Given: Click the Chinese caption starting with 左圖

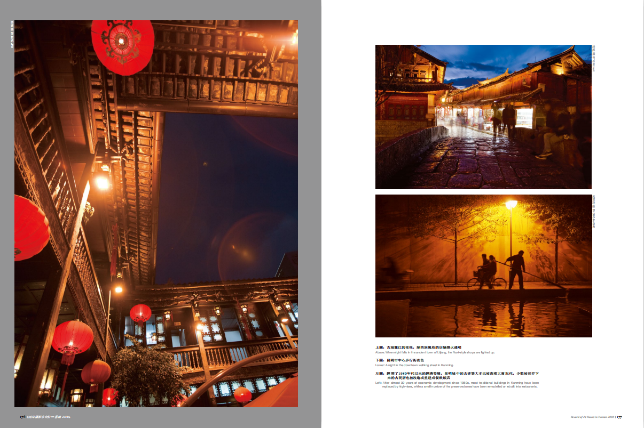Looking at the screenshot, I should [x=457, y=375].
